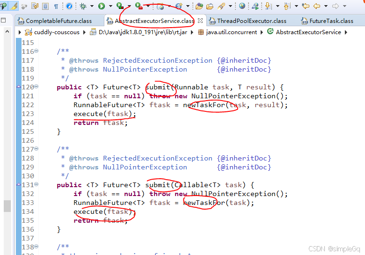This screenshot has width=365, height=255.
Task: Click 'RejectedExecutionException' on line 117
Action: click(x=158, y=60)
